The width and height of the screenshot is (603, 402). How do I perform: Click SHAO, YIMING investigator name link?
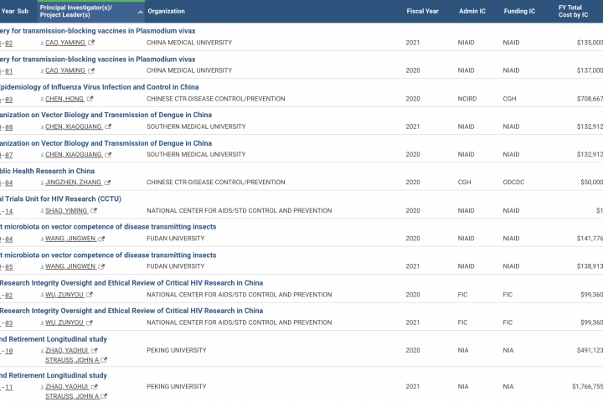pyautogui.click(x=64, y=211)
